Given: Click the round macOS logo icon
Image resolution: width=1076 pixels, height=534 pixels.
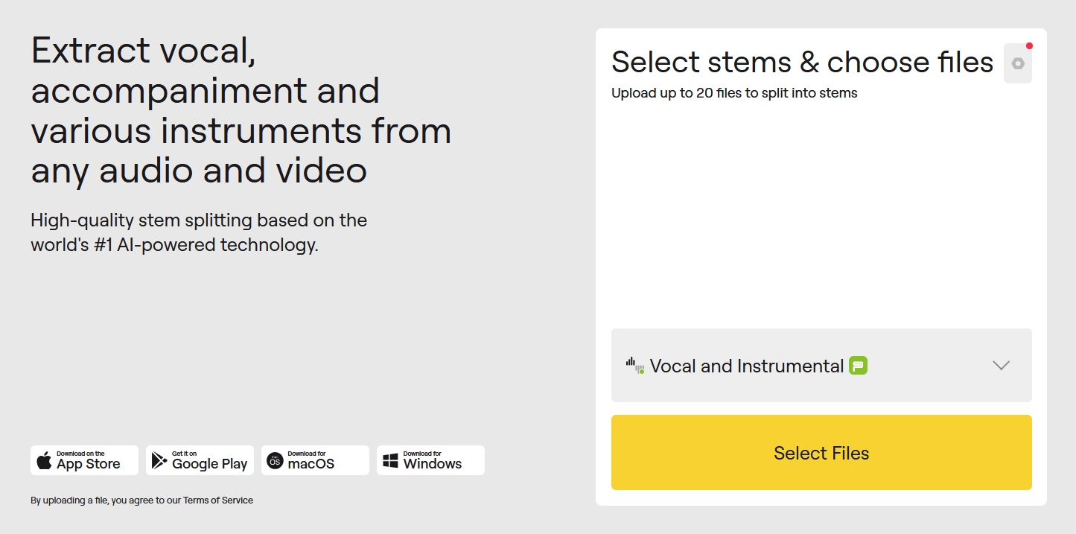Looking at the screenshot, I should [275, 461].
